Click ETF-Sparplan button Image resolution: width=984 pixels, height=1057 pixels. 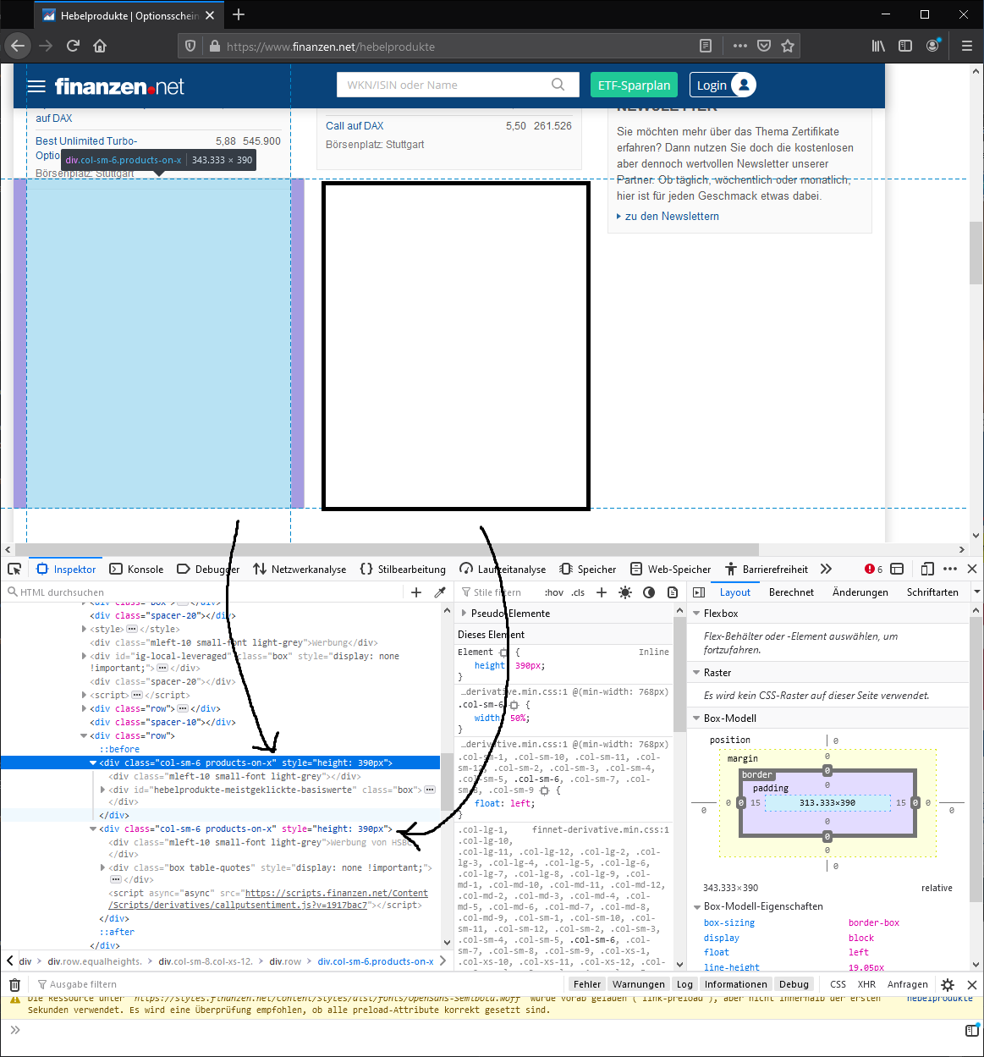click(634, 85)
